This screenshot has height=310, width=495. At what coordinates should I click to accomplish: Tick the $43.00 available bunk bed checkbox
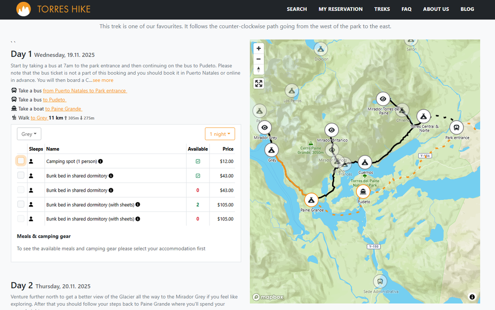(x=21, y=175)
